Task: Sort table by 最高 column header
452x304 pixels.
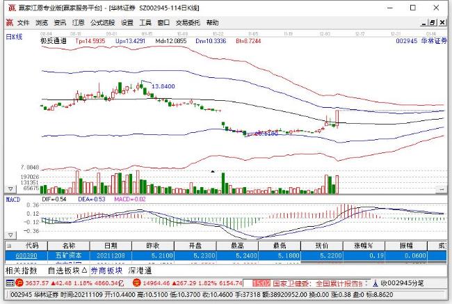Action: coord(237,246)
